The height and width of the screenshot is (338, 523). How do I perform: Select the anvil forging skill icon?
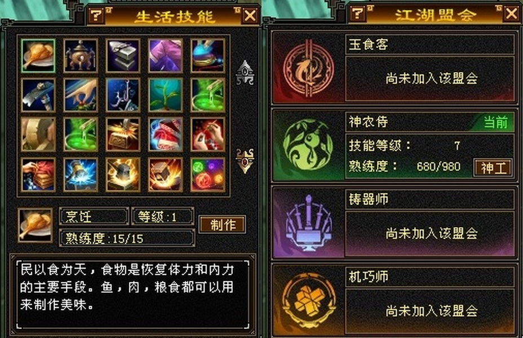pos(123,56)
